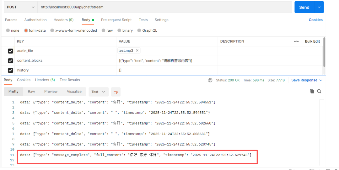This screenshot has width=339, height=170.
Task: Click the Send button
Action: pyautogui.click(x=304, y=7)
